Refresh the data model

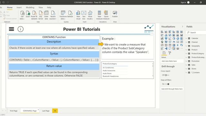(70, 14)
